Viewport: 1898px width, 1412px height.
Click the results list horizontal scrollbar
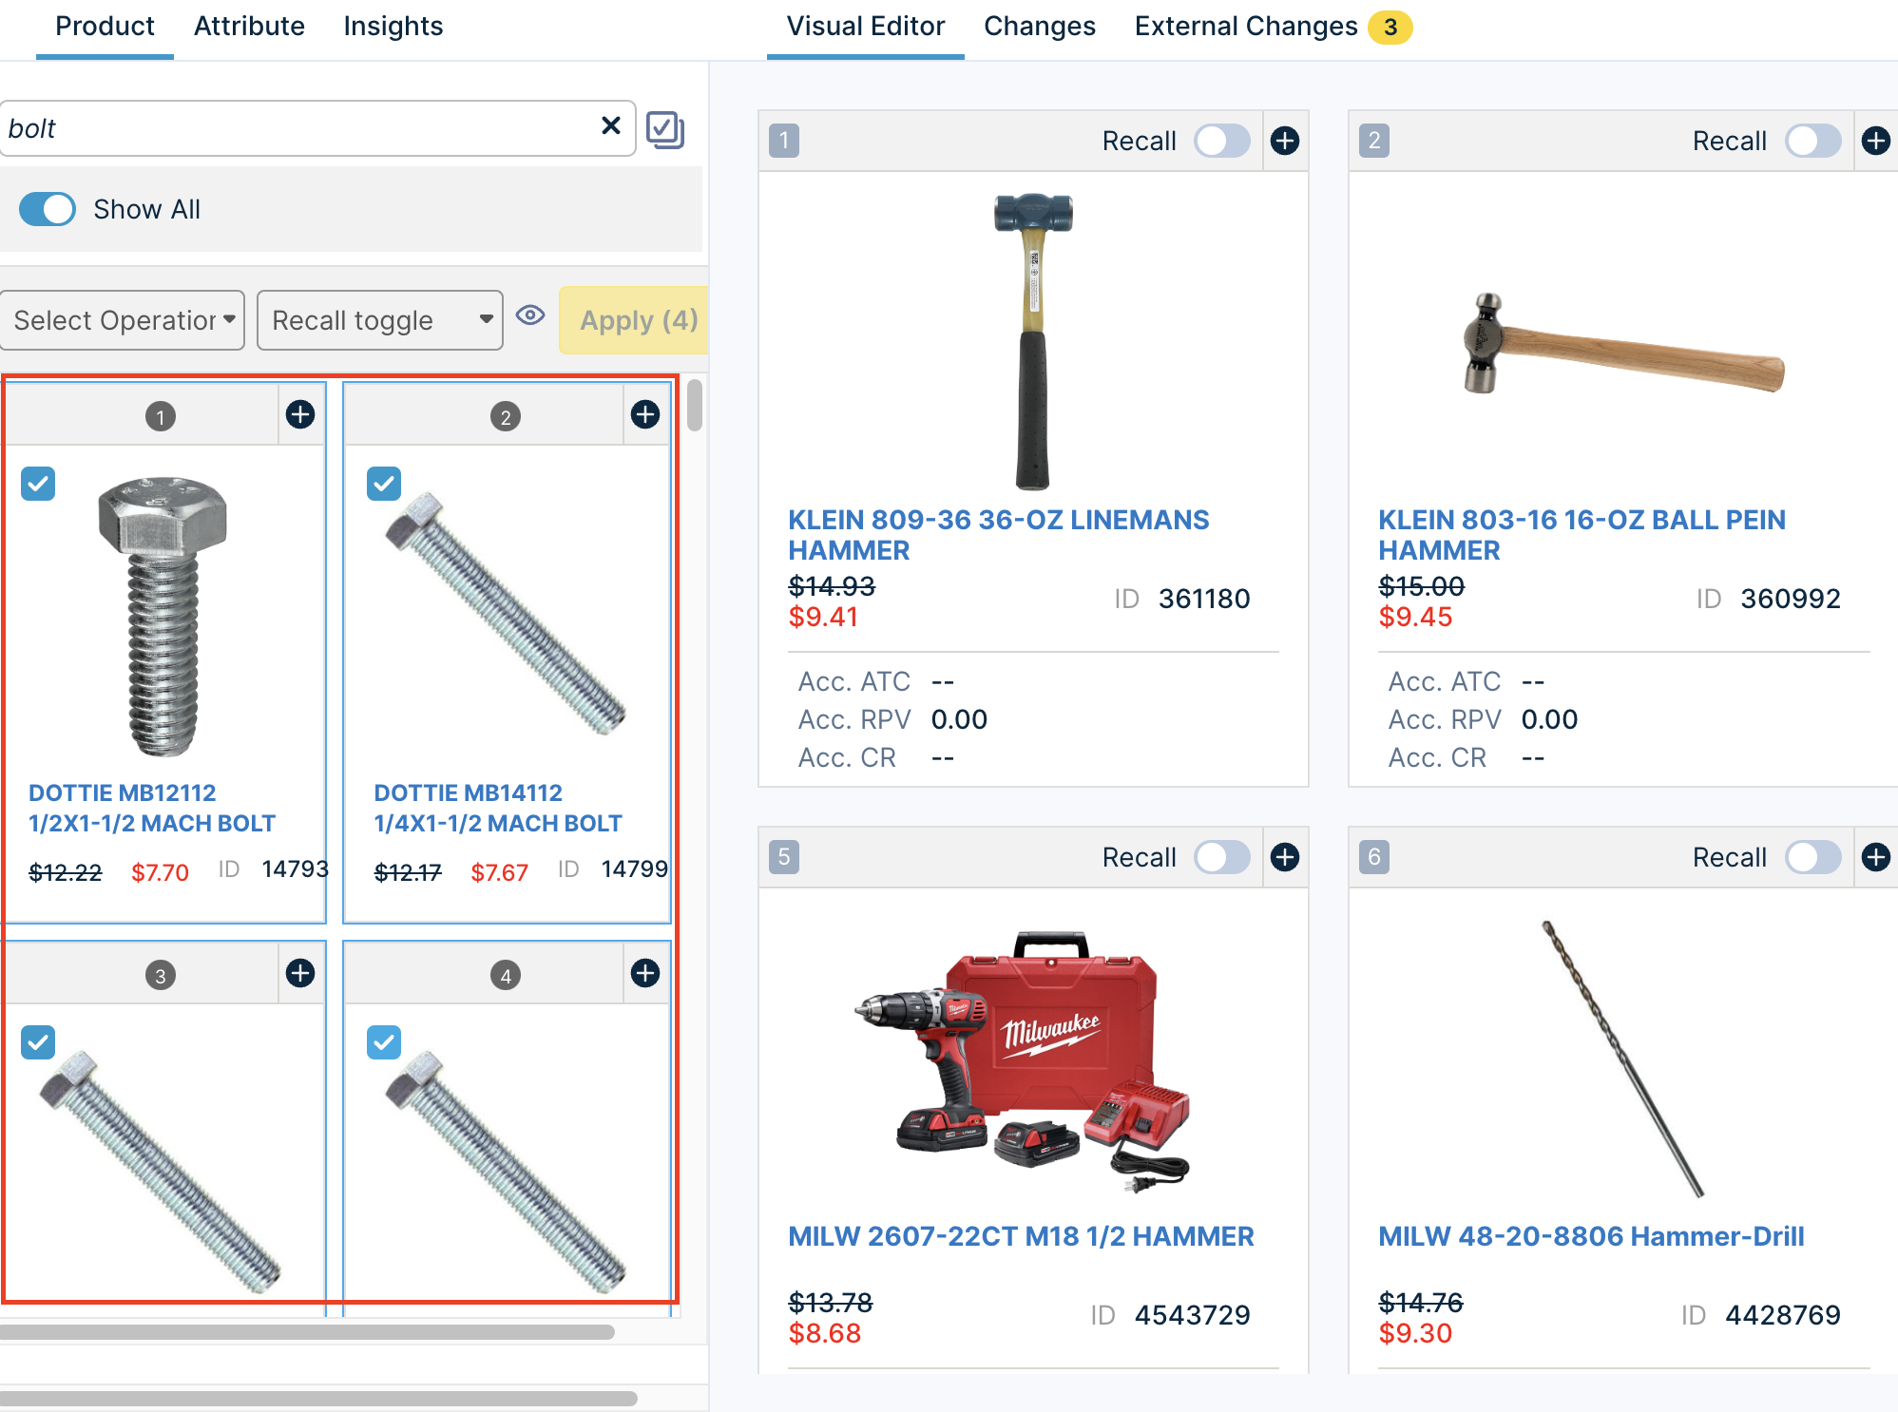306,1332
